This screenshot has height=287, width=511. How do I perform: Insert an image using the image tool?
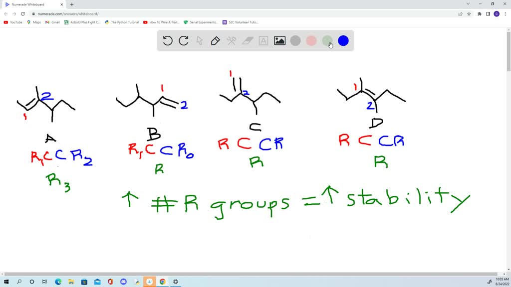click(279, 41)
